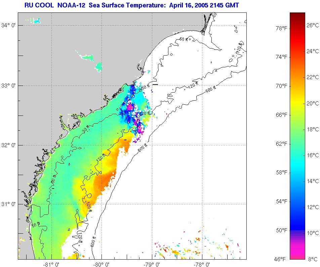Image resolution: width=320 pixels, height=267 pixels.
Task: Click the 32° 0' latitude label
Action: coord(7,145)
